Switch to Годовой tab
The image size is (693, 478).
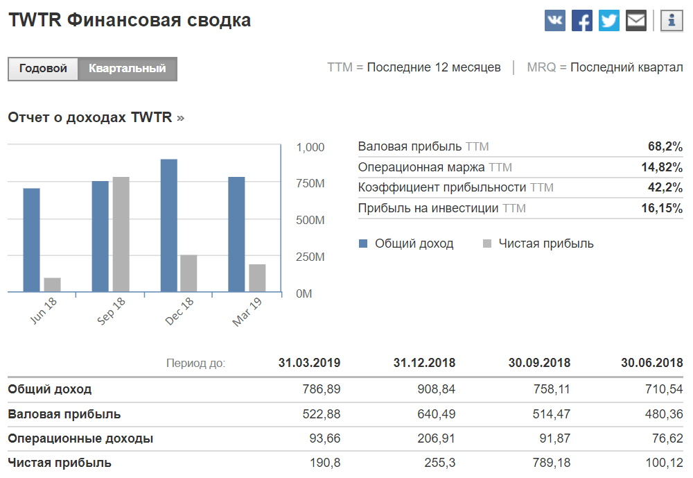(43, 69)
